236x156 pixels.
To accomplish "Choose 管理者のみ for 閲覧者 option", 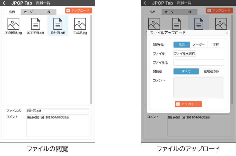I will [x=211, y=71].
